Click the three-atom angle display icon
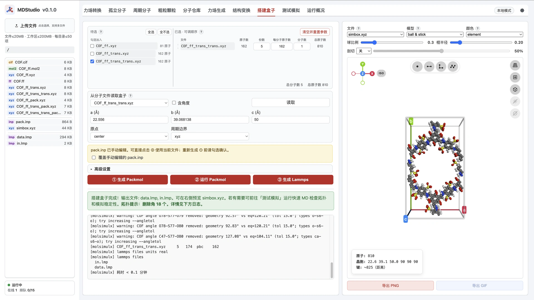Screen dimensions: 534x300 tap(441, 67)
